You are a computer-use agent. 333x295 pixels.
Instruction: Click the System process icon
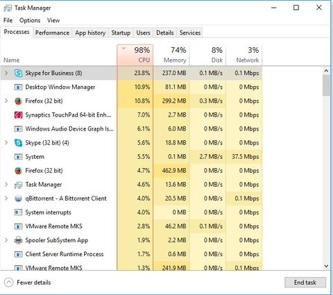(x=18, y=157)
